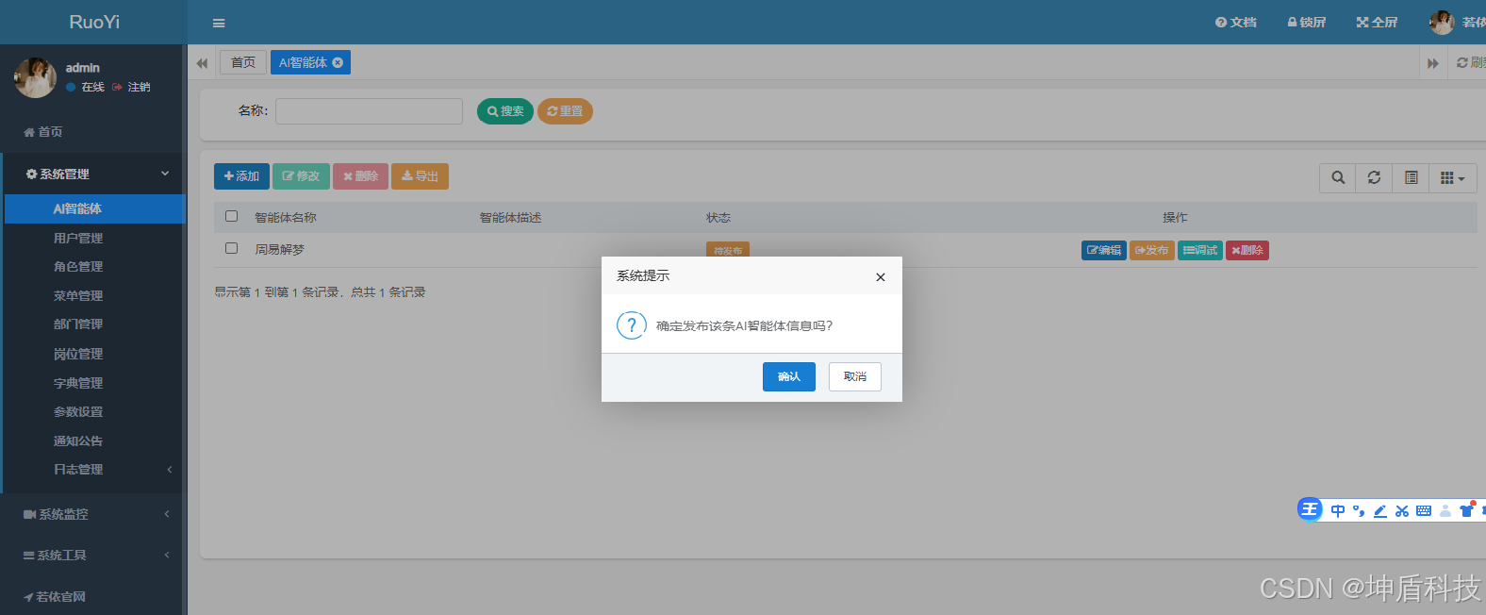This screenshot has height=615, width=1486.
Task: Click admin profile picture in sidebar
Action: (35, 77)
